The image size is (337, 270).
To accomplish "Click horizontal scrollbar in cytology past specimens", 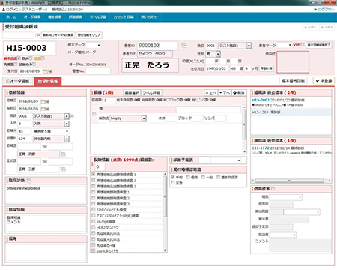I will (291, 181).
